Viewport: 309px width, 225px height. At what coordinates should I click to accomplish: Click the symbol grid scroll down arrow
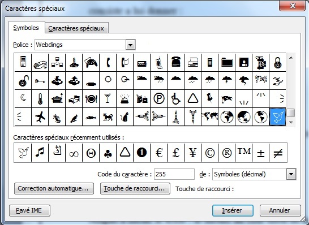(x=291, y=123)
